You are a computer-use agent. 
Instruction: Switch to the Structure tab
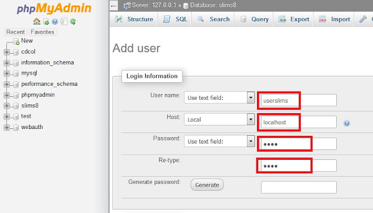pyautogui.click(x=134, y=19)
